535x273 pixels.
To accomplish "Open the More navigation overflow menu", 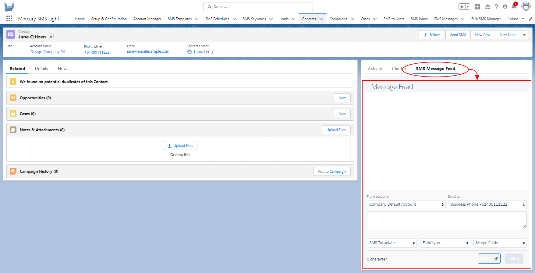I will point(516,19).
